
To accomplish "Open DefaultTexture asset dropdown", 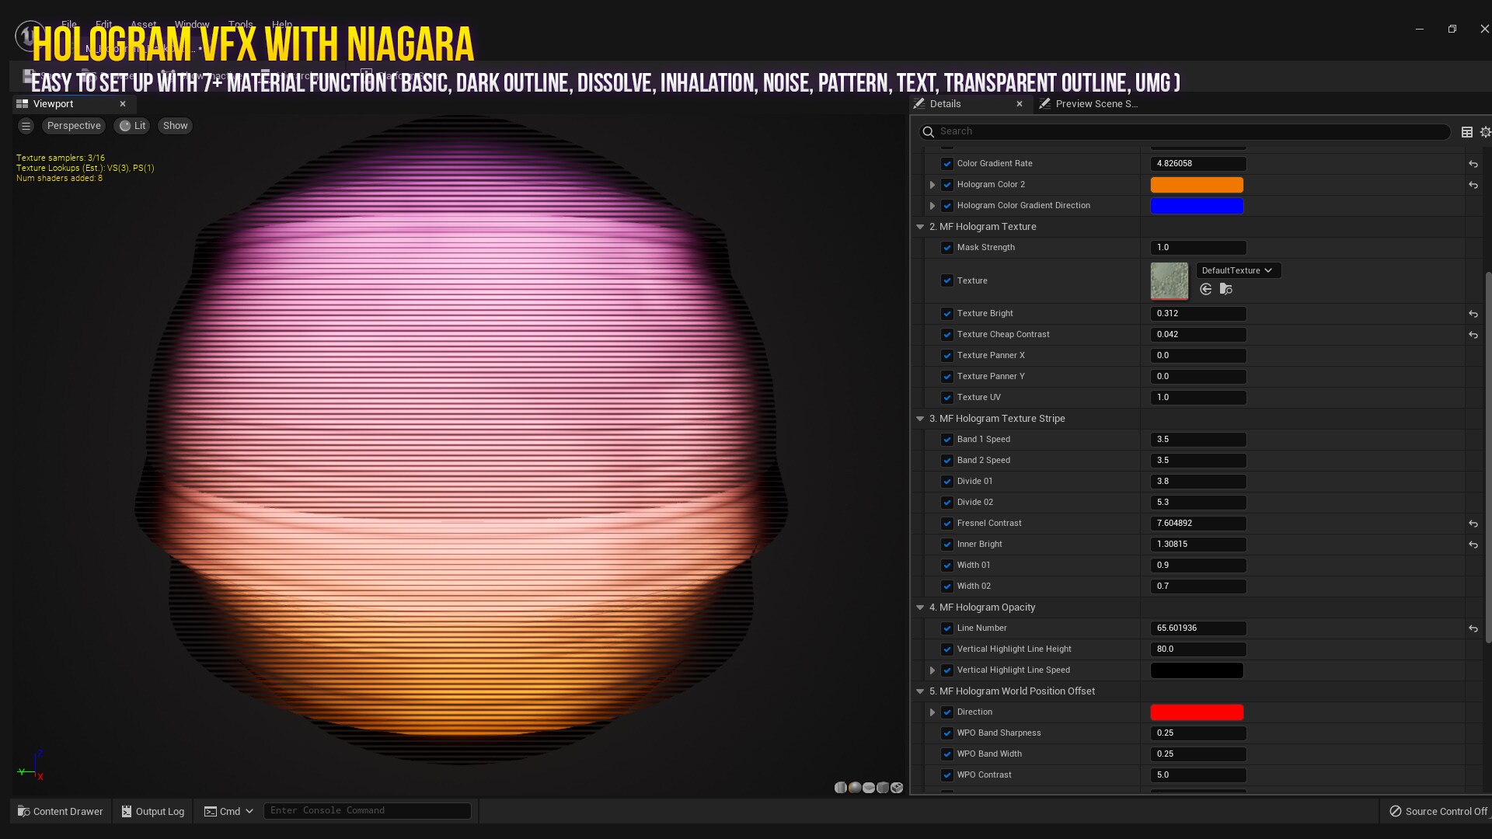I will (1238, 270).
